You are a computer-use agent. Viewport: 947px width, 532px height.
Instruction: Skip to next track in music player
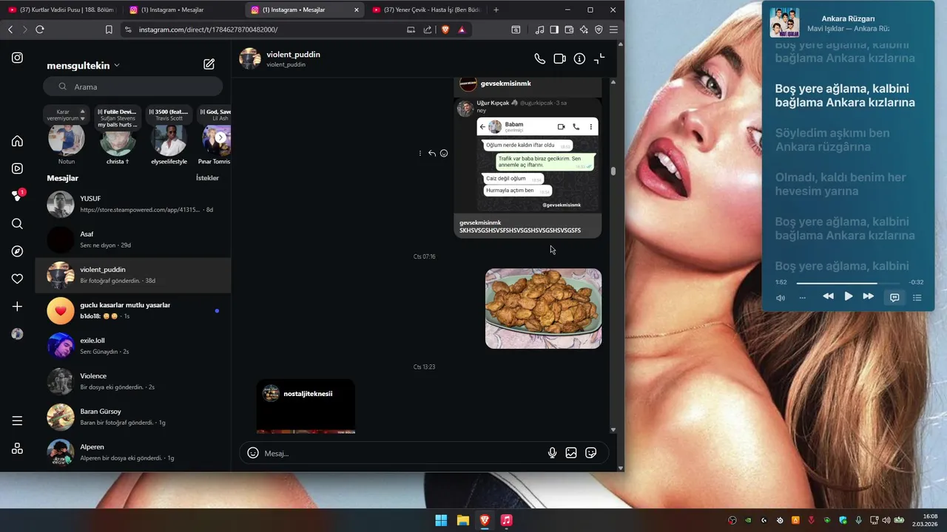pos(869,296)
